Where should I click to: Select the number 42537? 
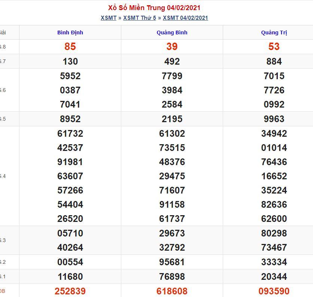tap(70, 148)
